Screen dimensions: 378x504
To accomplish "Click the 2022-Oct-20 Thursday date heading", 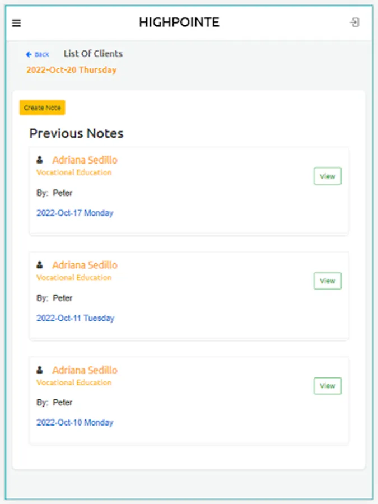I will [x=71, y=70].
